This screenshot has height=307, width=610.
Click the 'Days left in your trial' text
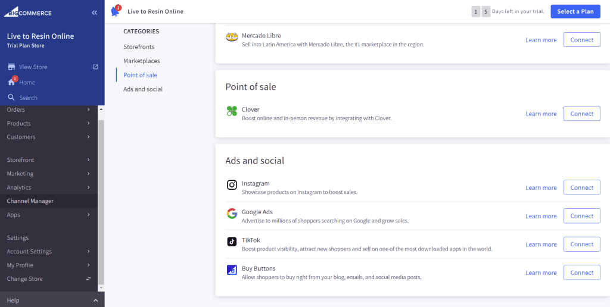coord(518,11)
